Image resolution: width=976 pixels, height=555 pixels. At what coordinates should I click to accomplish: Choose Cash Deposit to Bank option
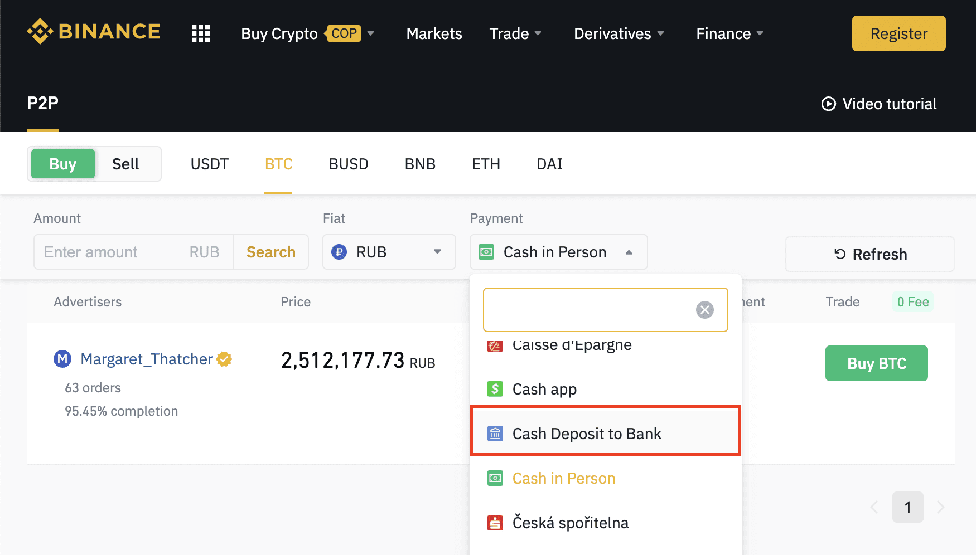(x=606, y=434)
